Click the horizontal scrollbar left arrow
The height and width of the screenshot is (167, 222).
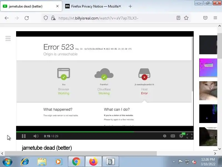(x=2, y=154)
